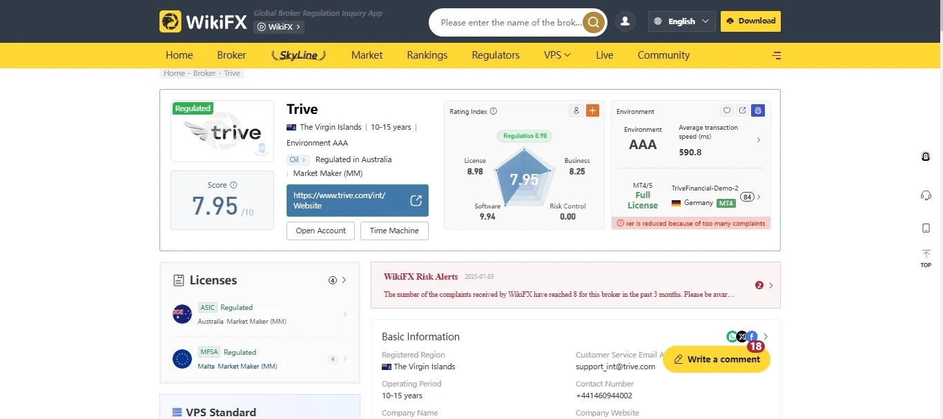This screenshot has height=419, width=943.
Task: Click the heart favorite icon
Action: click(727, 110)
